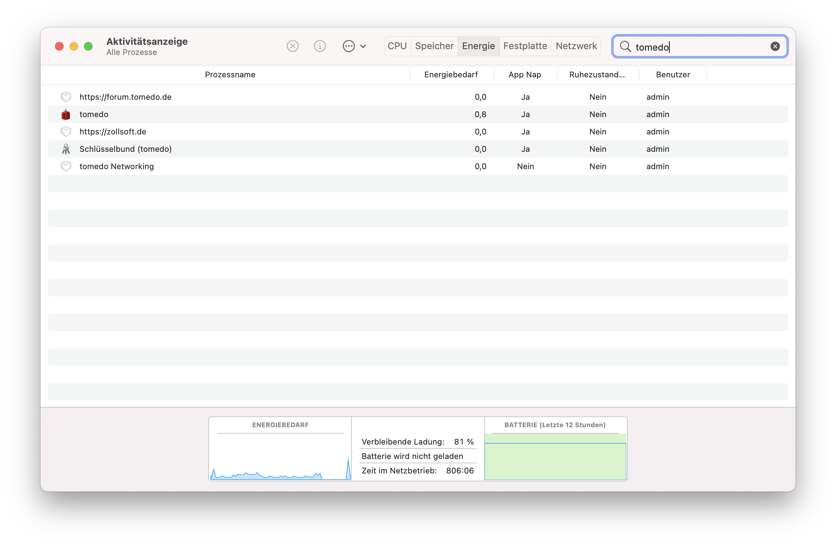
Task: Select the https://forum.tomedo.de process row
Action: [418, 97]
